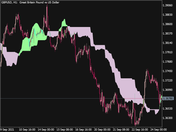
Task: Click price level 1.37450 on scale
Action: coord(167,71)
